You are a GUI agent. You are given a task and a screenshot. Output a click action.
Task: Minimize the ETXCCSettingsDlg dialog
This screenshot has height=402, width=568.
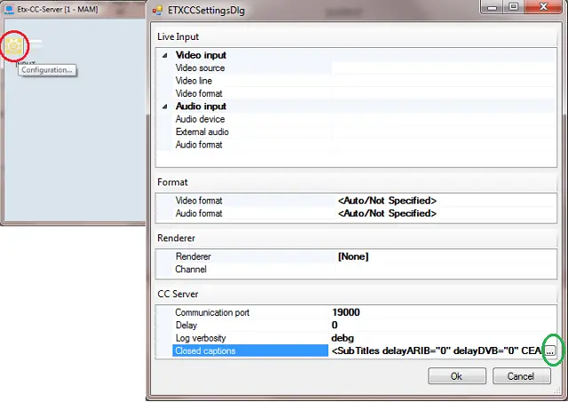[x=491, y=10]
